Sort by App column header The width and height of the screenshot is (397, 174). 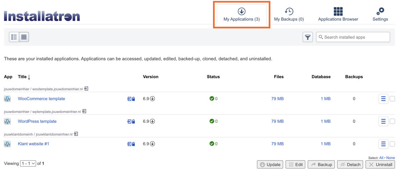(x=8, y=77)
